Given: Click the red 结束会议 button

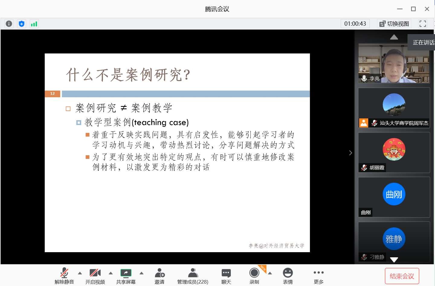Looking at the screenshot, I should coord(402,276).
